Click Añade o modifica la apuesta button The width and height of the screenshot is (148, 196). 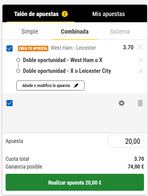[x=50, y=85]
